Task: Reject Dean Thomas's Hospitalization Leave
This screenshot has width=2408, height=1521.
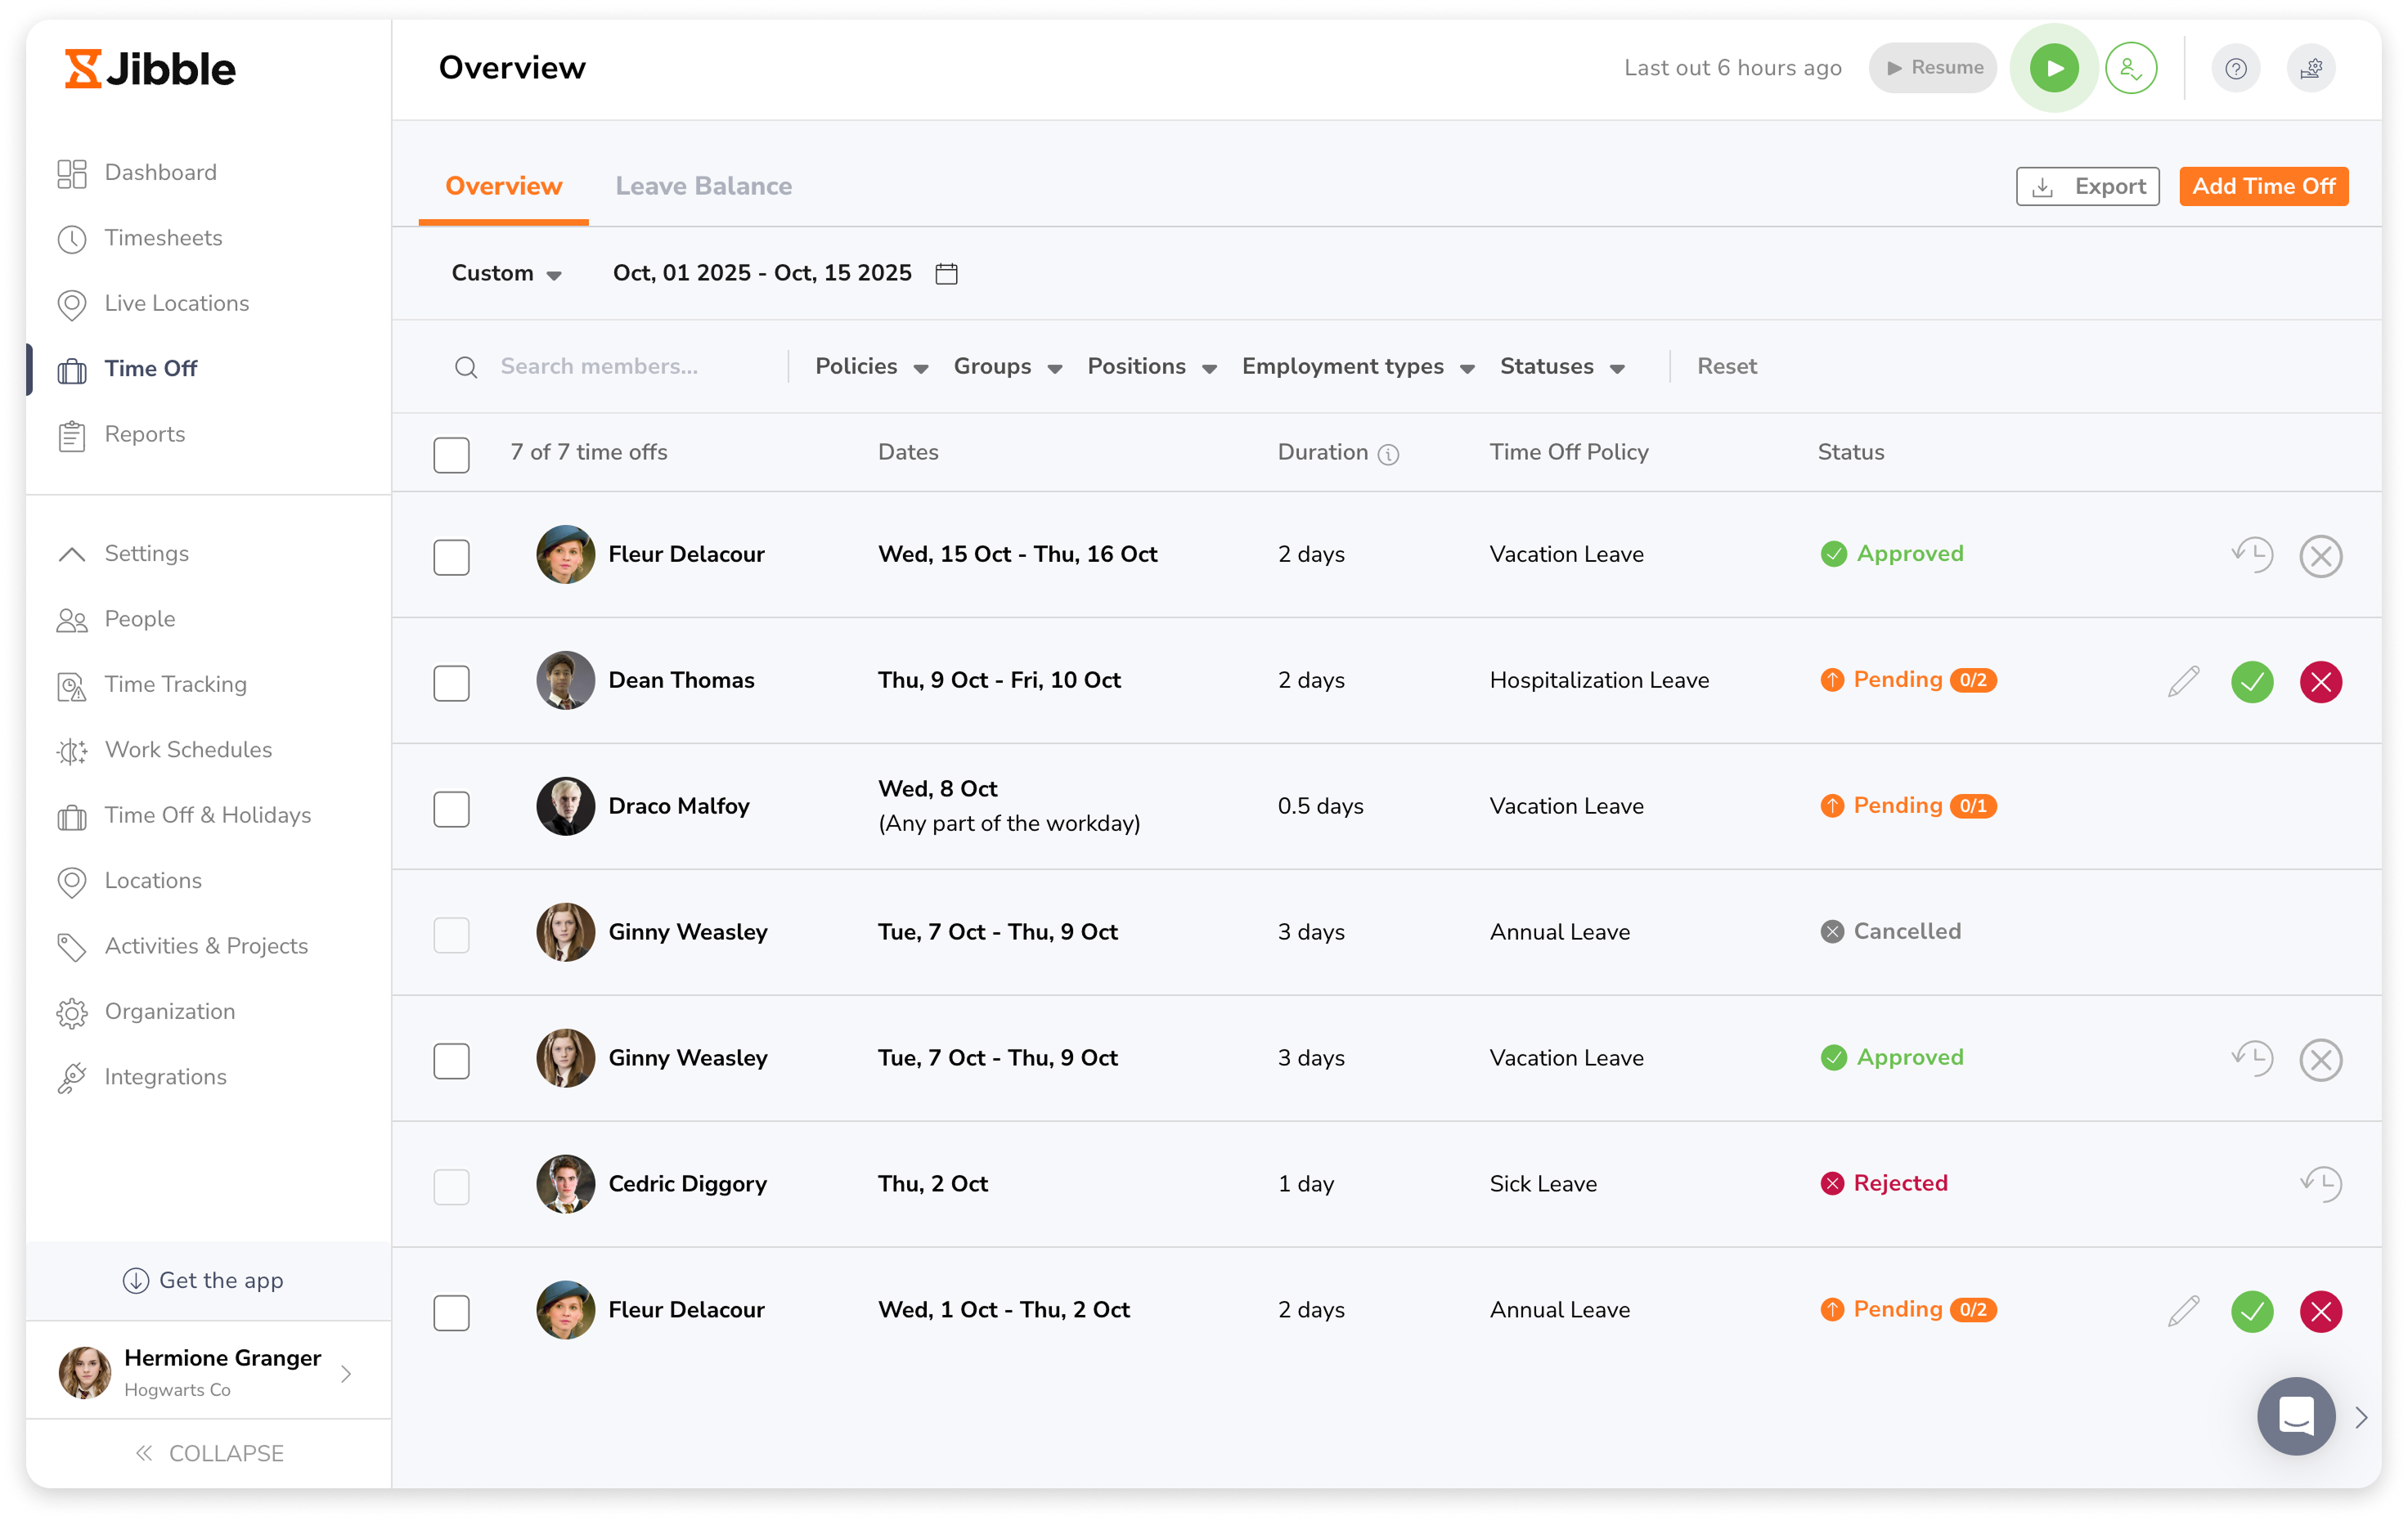Action: [2321, 682]
